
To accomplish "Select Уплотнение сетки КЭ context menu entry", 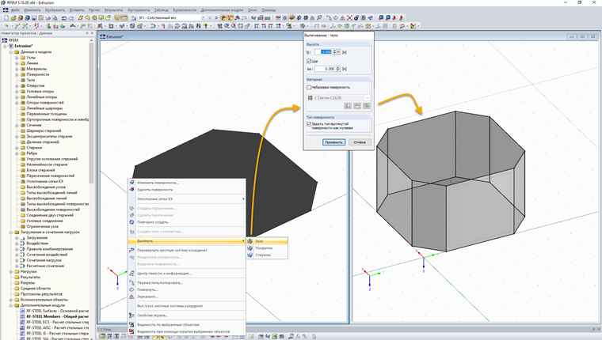I will point(187,199).
